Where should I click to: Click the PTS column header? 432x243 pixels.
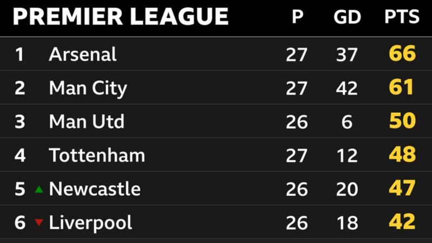point(402,17)
